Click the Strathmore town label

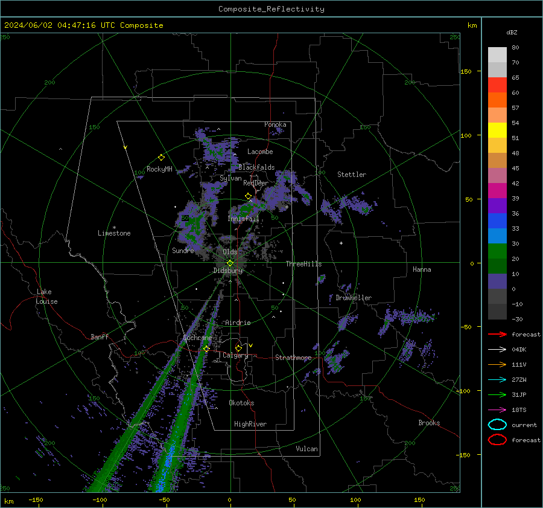pos(293,358)
